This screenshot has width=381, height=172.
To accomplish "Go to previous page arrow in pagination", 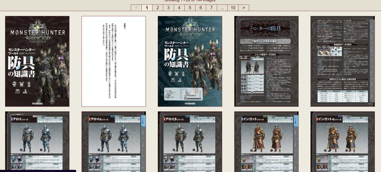I will [x=136, y=8].
